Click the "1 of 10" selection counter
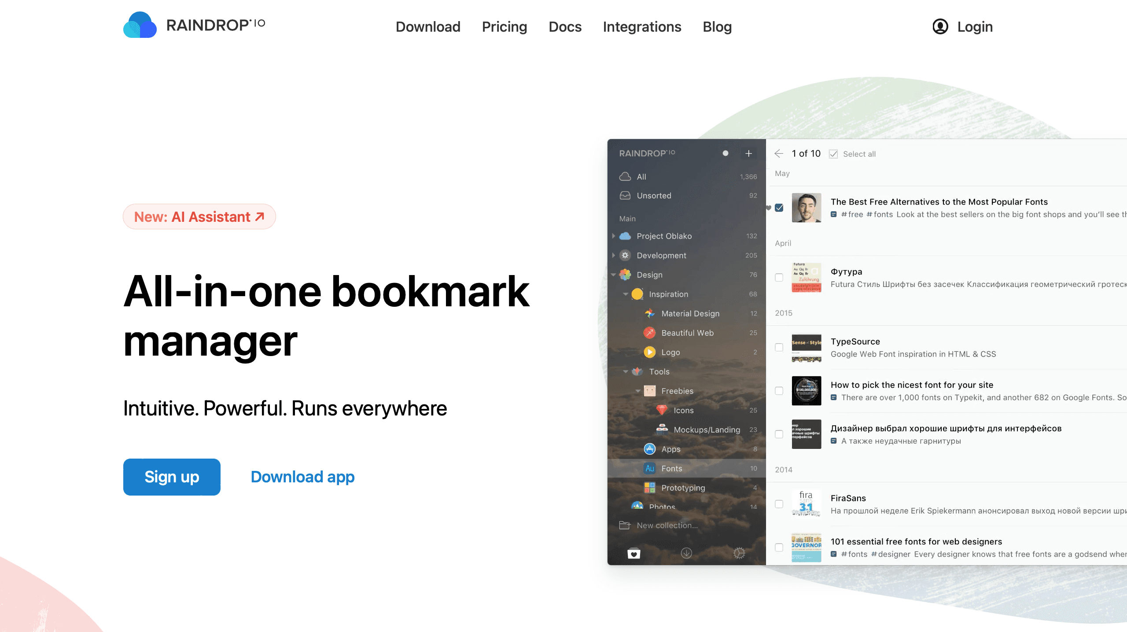The height and width of the screenshot is (632, 1127). [806, 154]
